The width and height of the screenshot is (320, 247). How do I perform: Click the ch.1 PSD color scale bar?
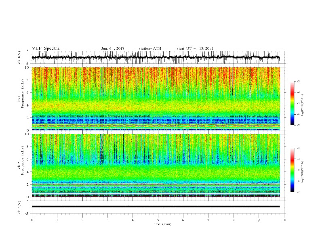pos(292,103)
